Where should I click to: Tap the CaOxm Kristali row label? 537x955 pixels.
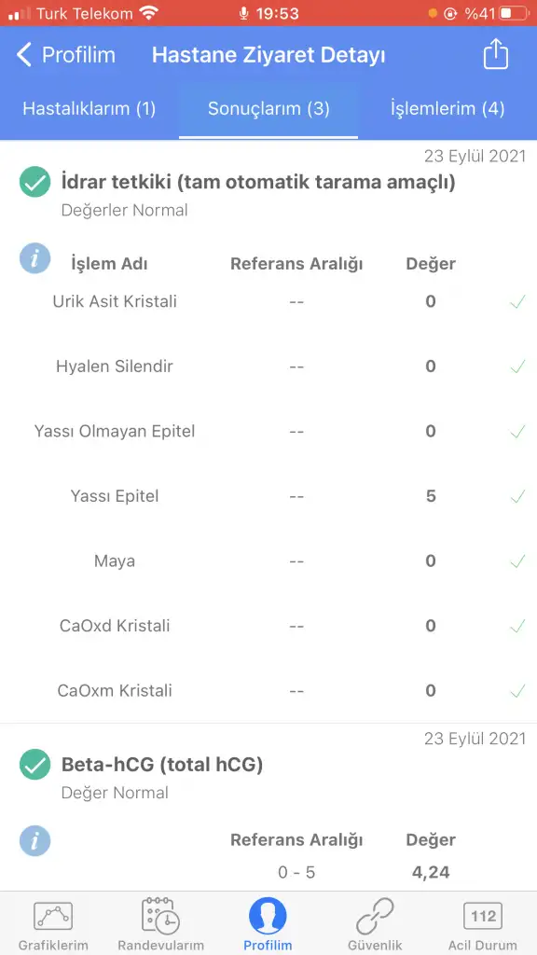click(x=115, y=691)
